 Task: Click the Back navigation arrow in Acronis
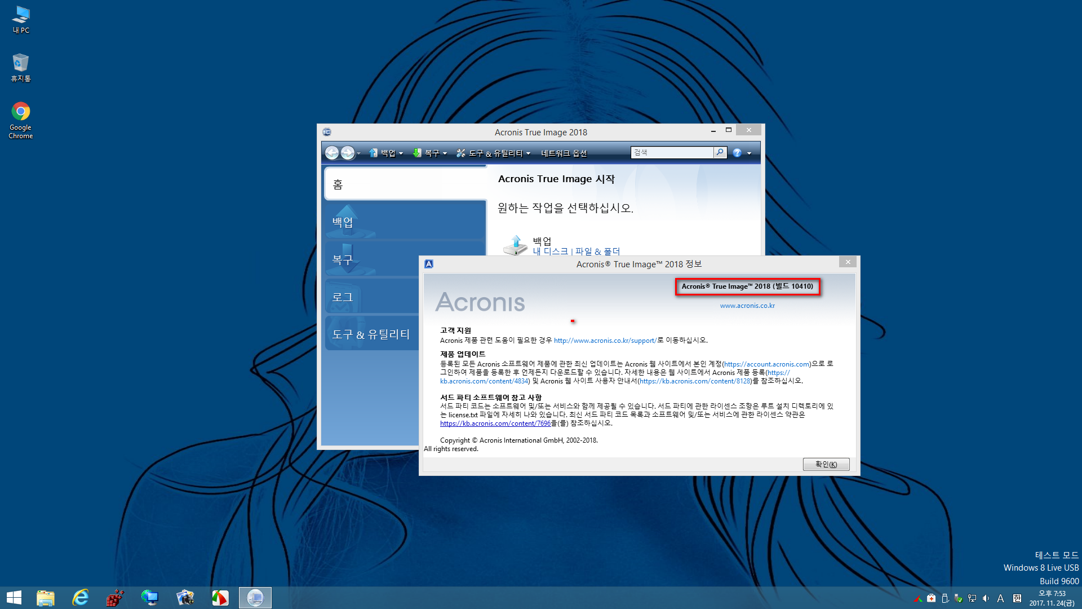332,153
